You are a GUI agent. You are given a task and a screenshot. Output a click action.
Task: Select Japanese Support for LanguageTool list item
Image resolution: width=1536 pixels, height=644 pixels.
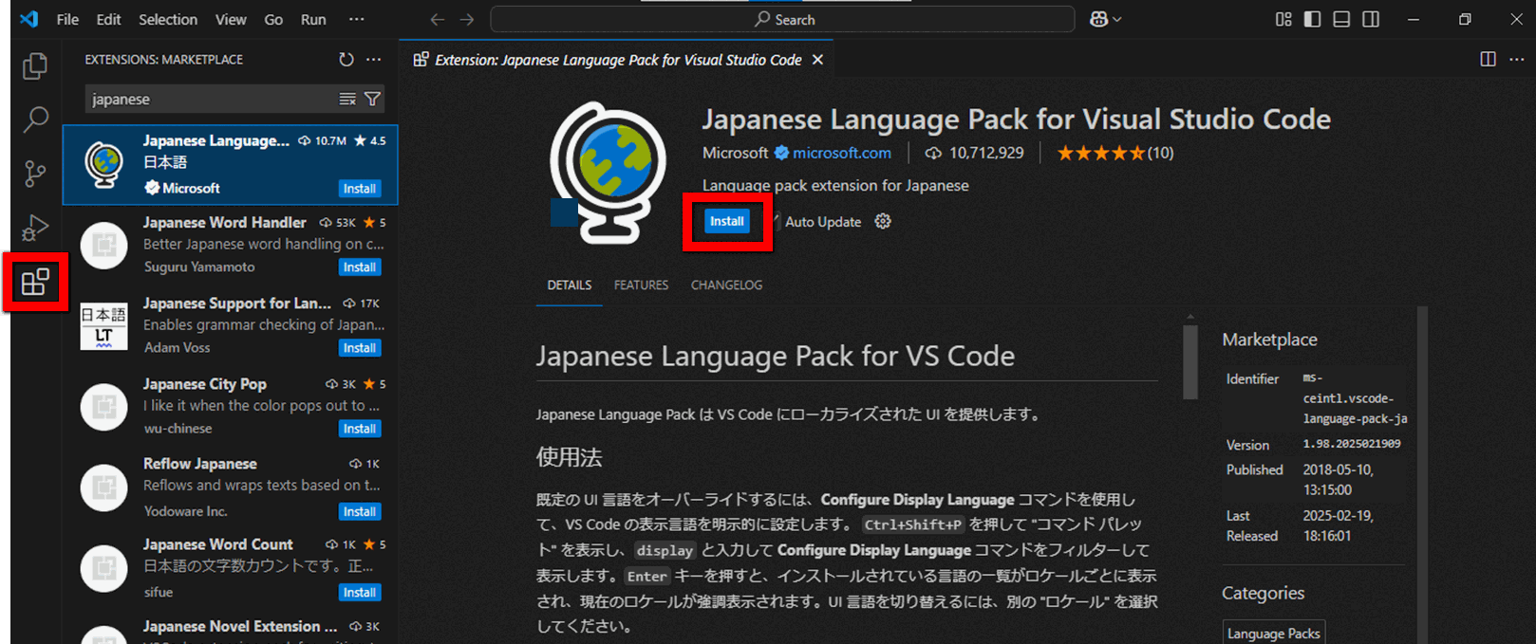pos(231,325)
